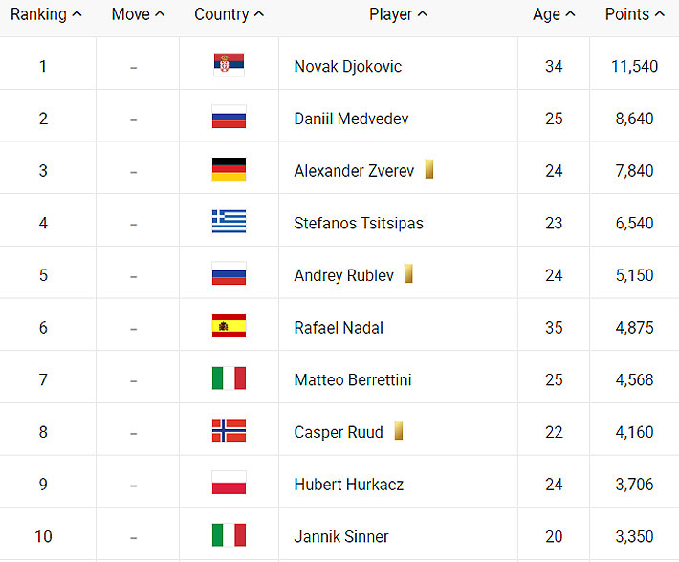This screenshot has height=562, width=679.
Task: Click the German flag beside Zverev
Action: point(229,170)
